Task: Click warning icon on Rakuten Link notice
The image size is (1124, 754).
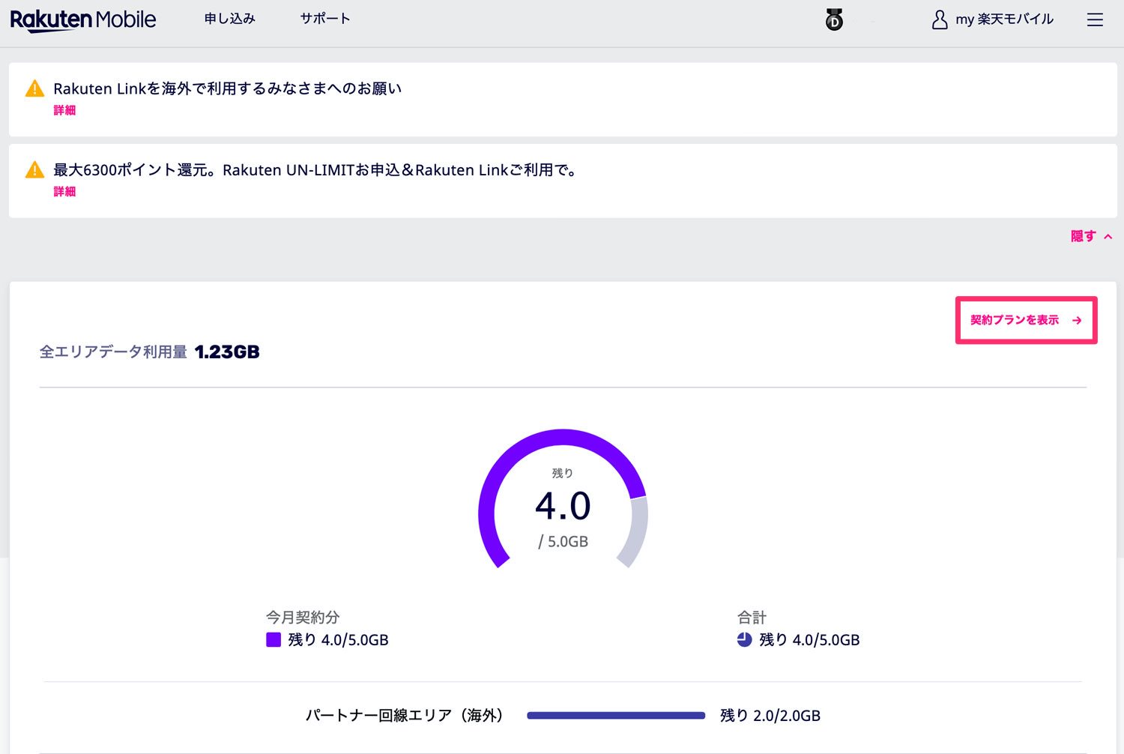Action: (x=34, y=88)
